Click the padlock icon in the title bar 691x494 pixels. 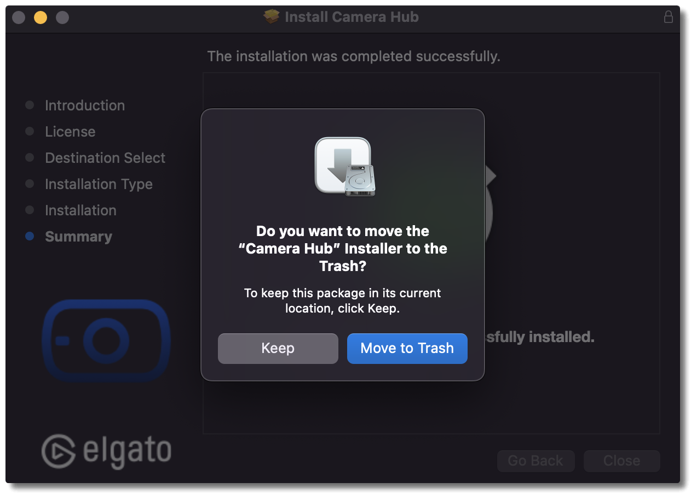pos(668,17)
